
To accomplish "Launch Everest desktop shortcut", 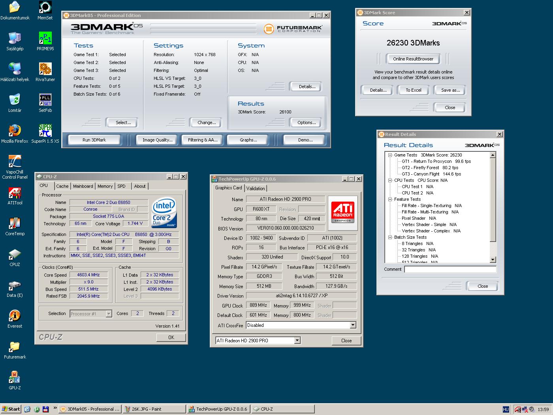I will [15, 319].
